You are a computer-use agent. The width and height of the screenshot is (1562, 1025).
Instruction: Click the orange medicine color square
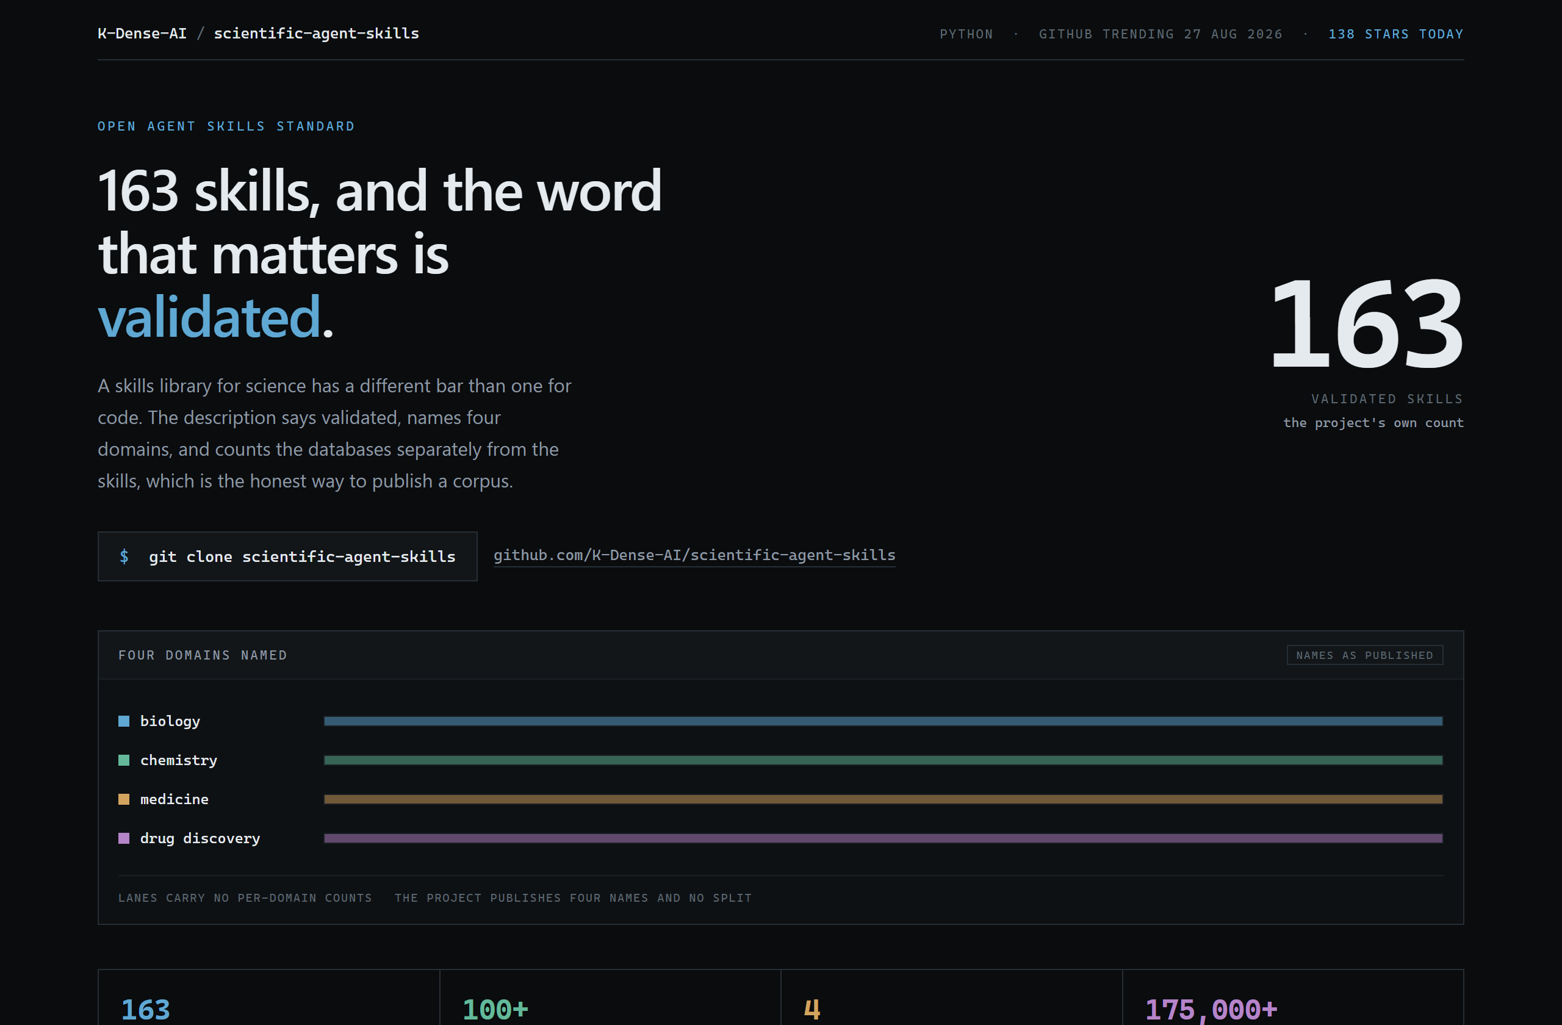pos(123,799)
